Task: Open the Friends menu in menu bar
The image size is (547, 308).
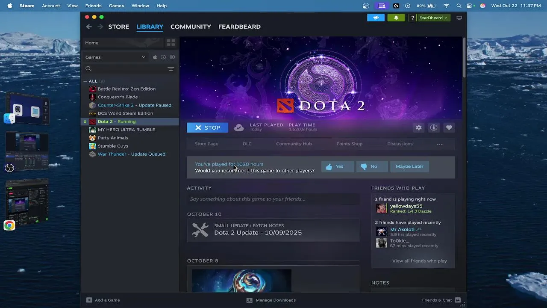Action: [93, 6]
